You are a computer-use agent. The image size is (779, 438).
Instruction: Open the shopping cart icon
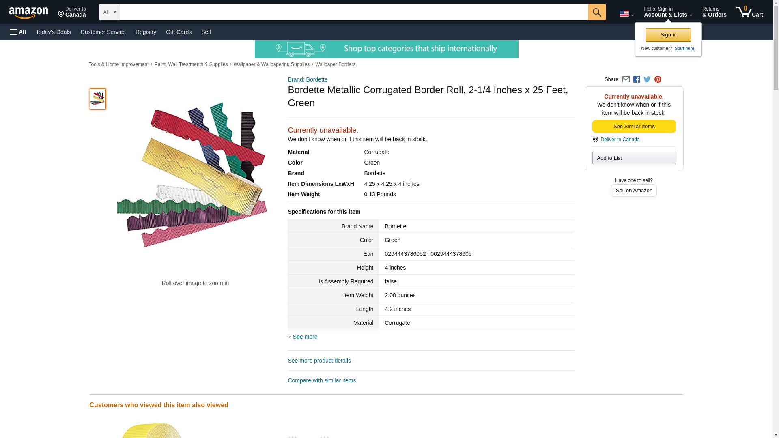pos(749,12)
